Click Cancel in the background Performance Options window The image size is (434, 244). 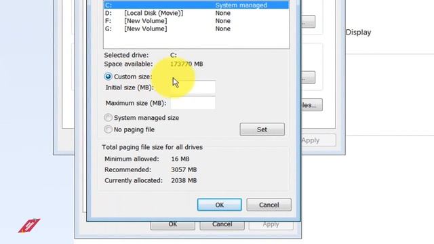pos(222,225)
